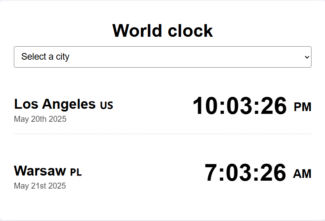Click the 10:03:26 time display
The image size is (325, 221).
[240, 106]
